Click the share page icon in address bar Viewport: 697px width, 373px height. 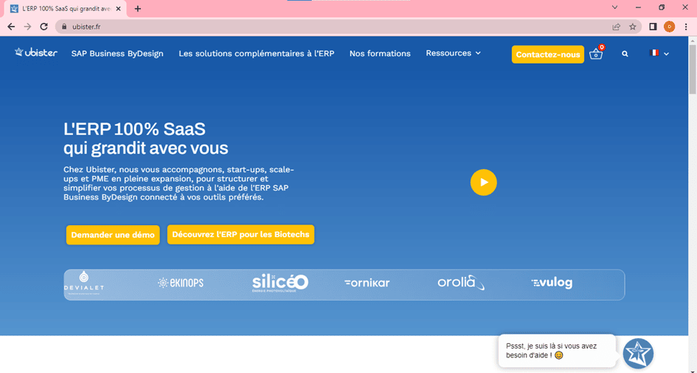616,27
